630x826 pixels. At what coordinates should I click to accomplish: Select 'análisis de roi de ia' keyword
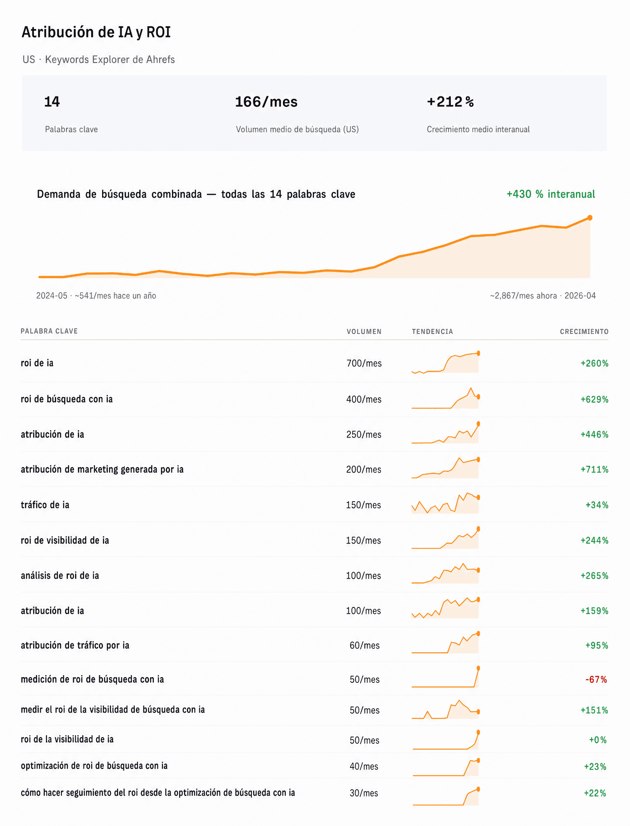tap(60, 576)
